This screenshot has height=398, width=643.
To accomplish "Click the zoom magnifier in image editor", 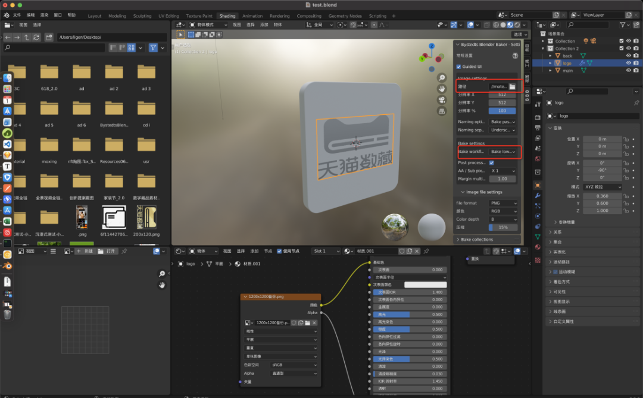I will click(162, 274).
